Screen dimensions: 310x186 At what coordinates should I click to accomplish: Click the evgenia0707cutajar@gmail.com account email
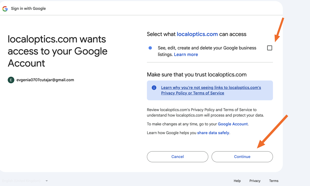[45, 80]
